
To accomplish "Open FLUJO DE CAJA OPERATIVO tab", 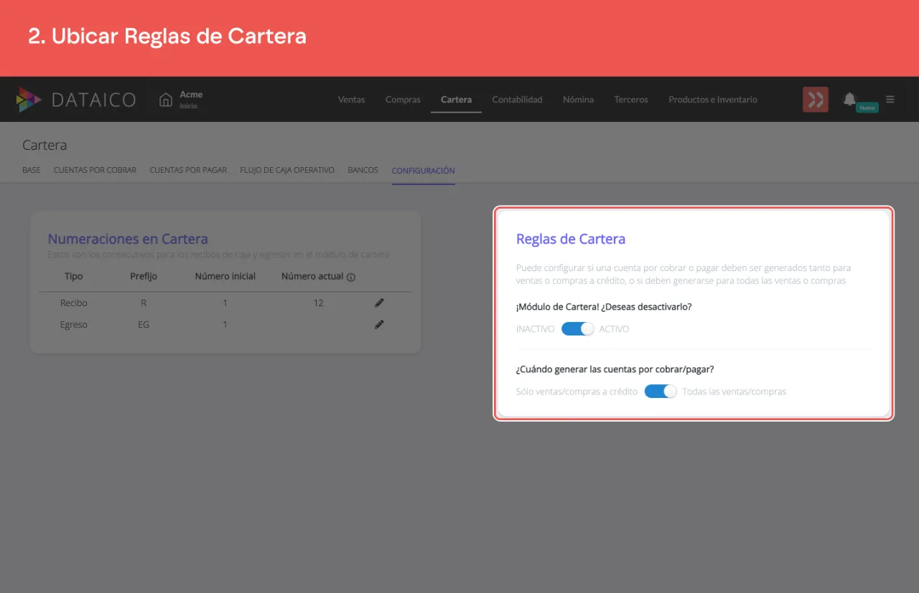I will (x=287, y=171).
